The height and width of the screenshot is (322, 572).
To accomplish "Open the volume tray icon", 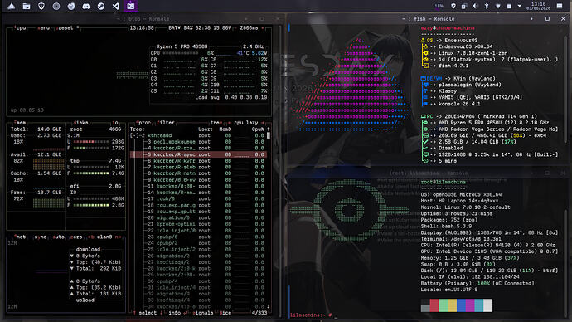I will click(x=475, y=6).
